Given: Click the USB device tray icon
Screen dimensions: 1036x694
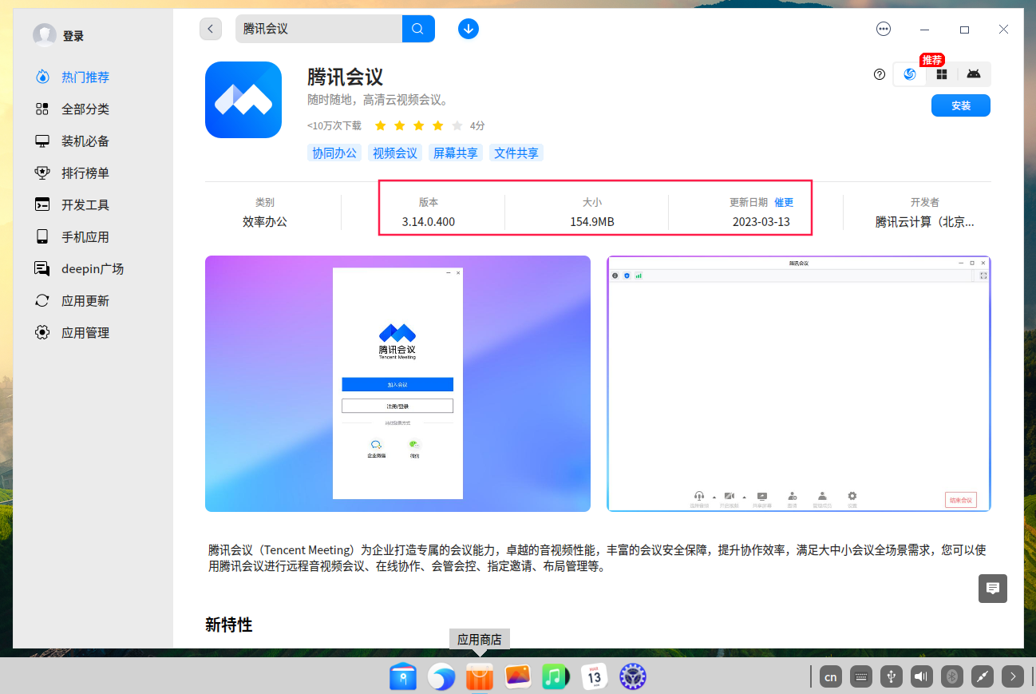Looking at the screenshot, I should (892, 676).
